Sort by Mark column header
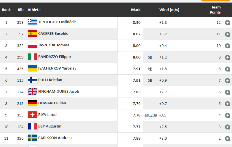 point(136,10)
